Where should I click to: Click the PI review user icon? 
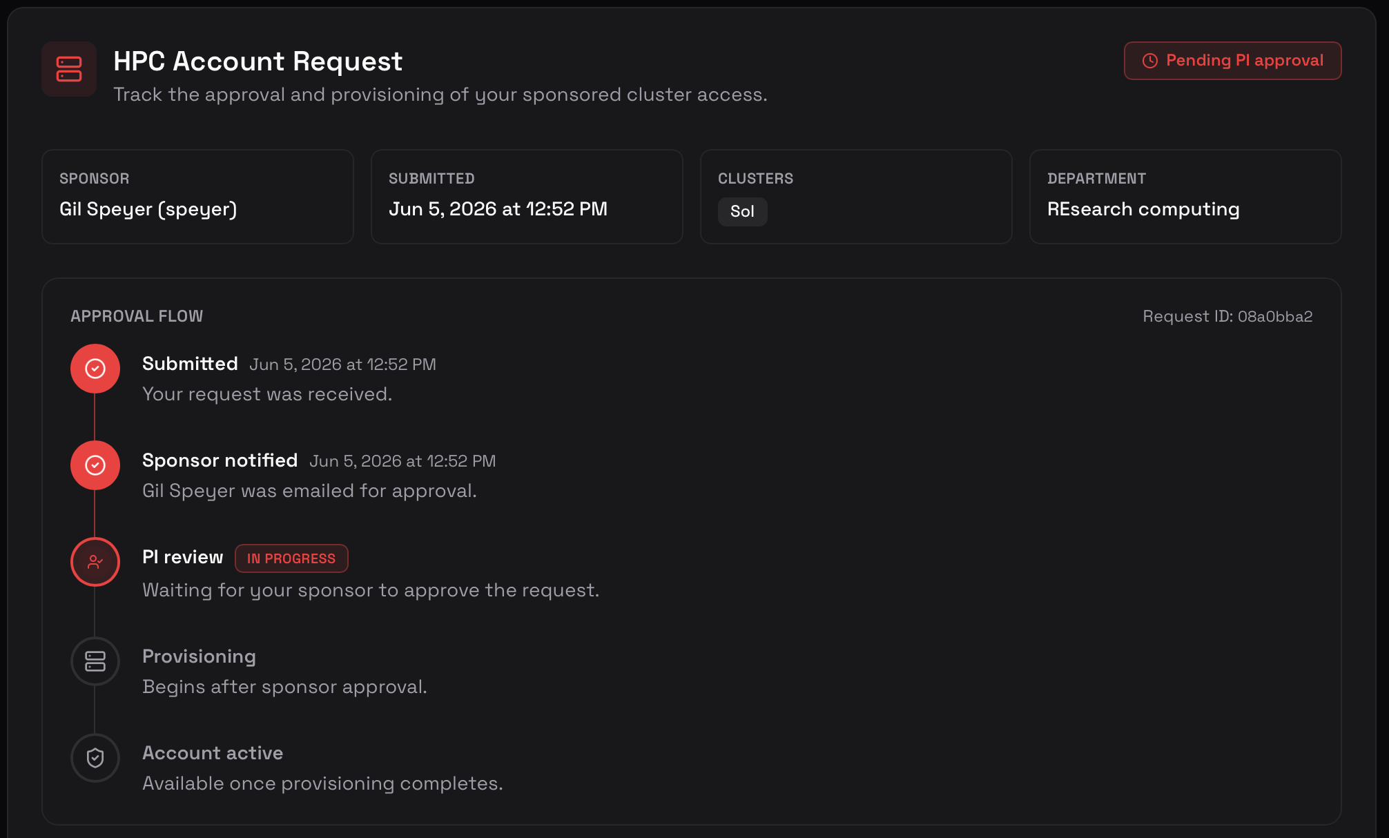point(95,562)
